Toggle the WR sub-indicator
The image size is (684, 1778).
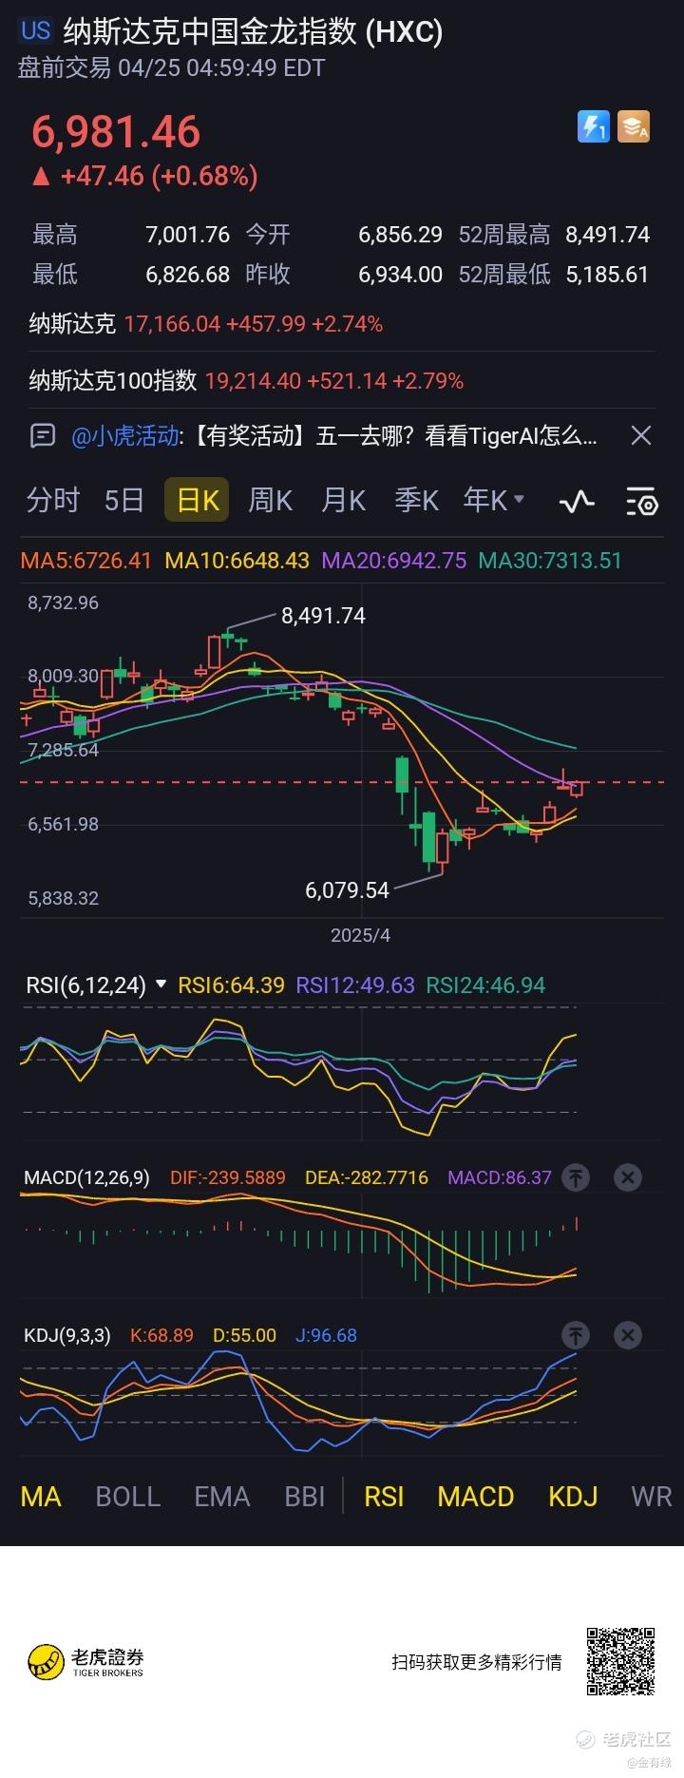point(652,1497)
